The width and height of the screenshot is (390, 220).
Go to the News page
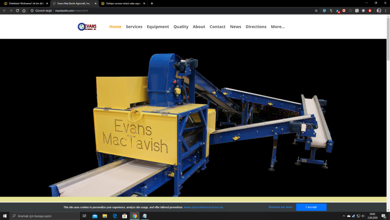tap(236, 26)
